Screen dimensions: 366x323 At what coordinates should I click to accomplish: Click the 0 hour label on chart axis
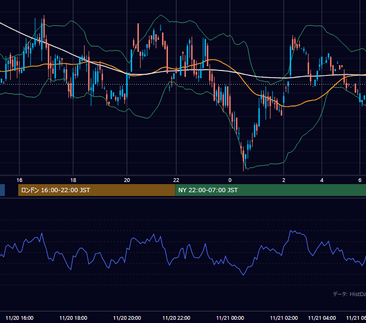[230, 180]
